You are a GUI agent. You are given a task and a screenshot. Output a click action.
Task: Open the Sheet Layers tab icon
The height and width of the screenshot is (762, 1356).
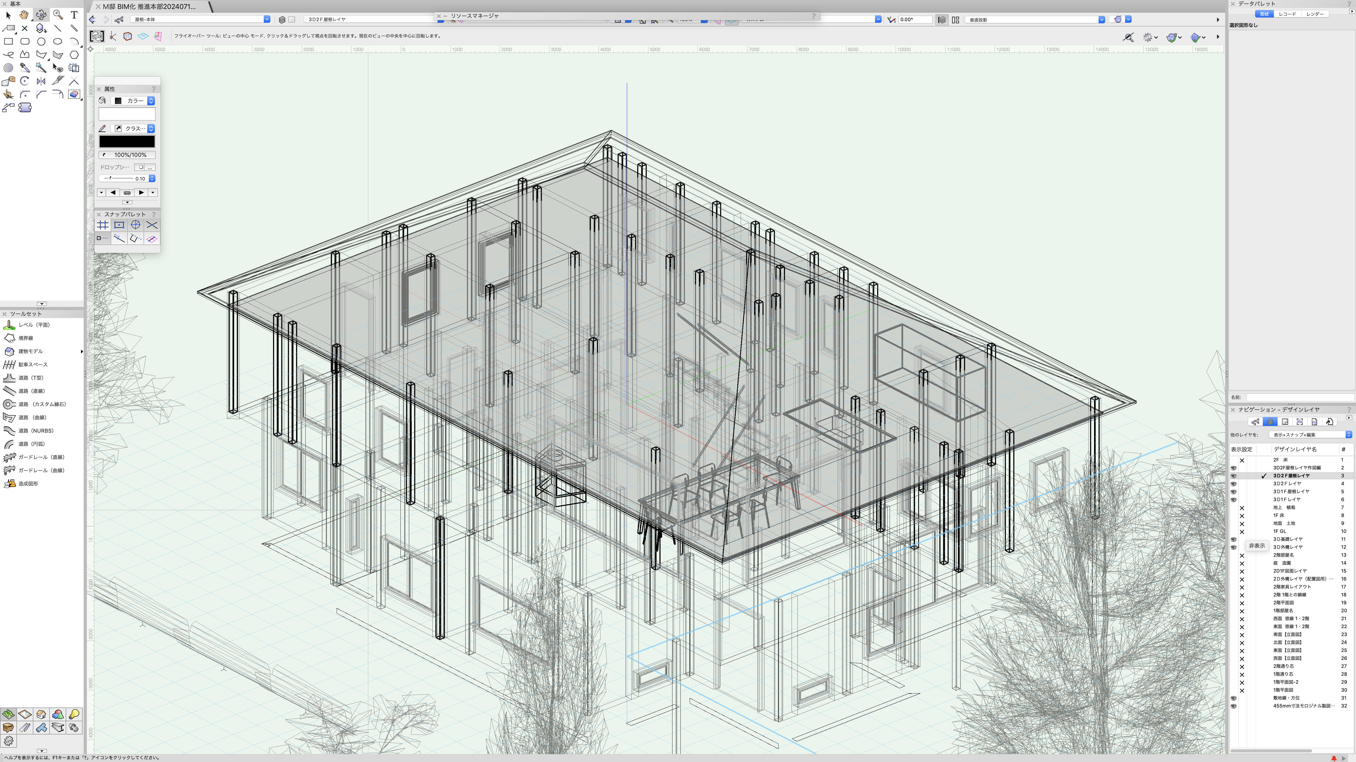pos(1285,422)
